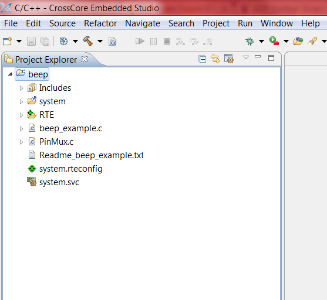This screenshot has width=327, height=300.
Task: Click the Debug bug icon
Action: [x=250, y=41]
